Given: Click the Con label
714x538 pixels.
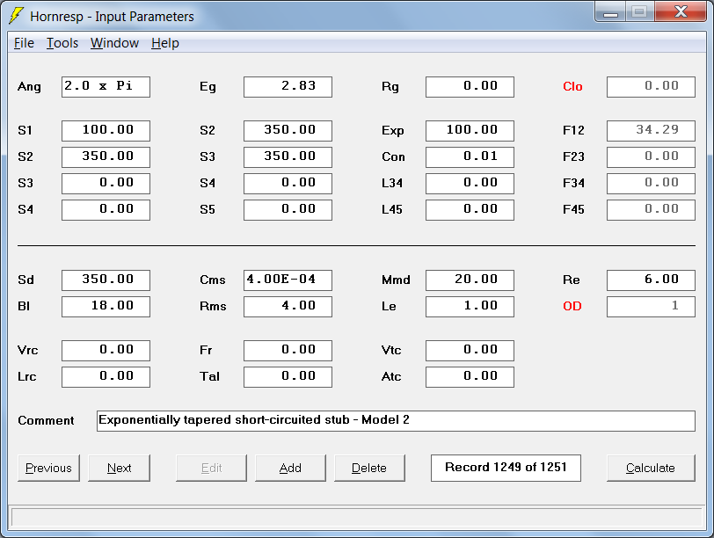Looking at the screenshot, I should 393,156.
